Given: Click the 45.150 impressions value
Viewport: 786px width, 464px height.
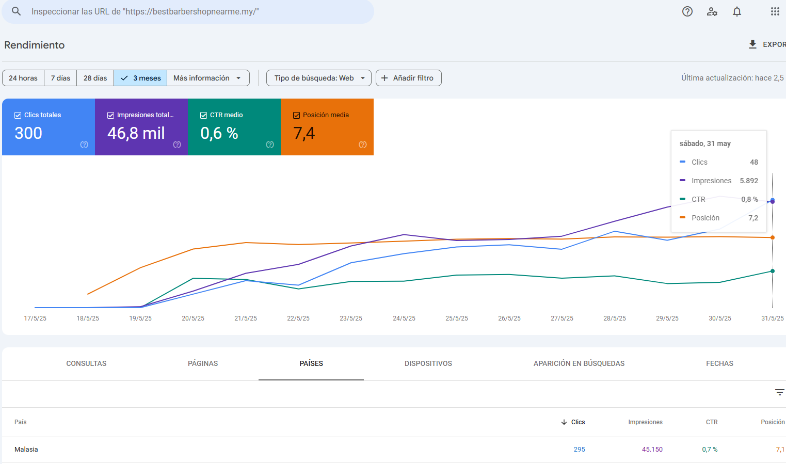Looking at the screenshot, I should 652,450.
